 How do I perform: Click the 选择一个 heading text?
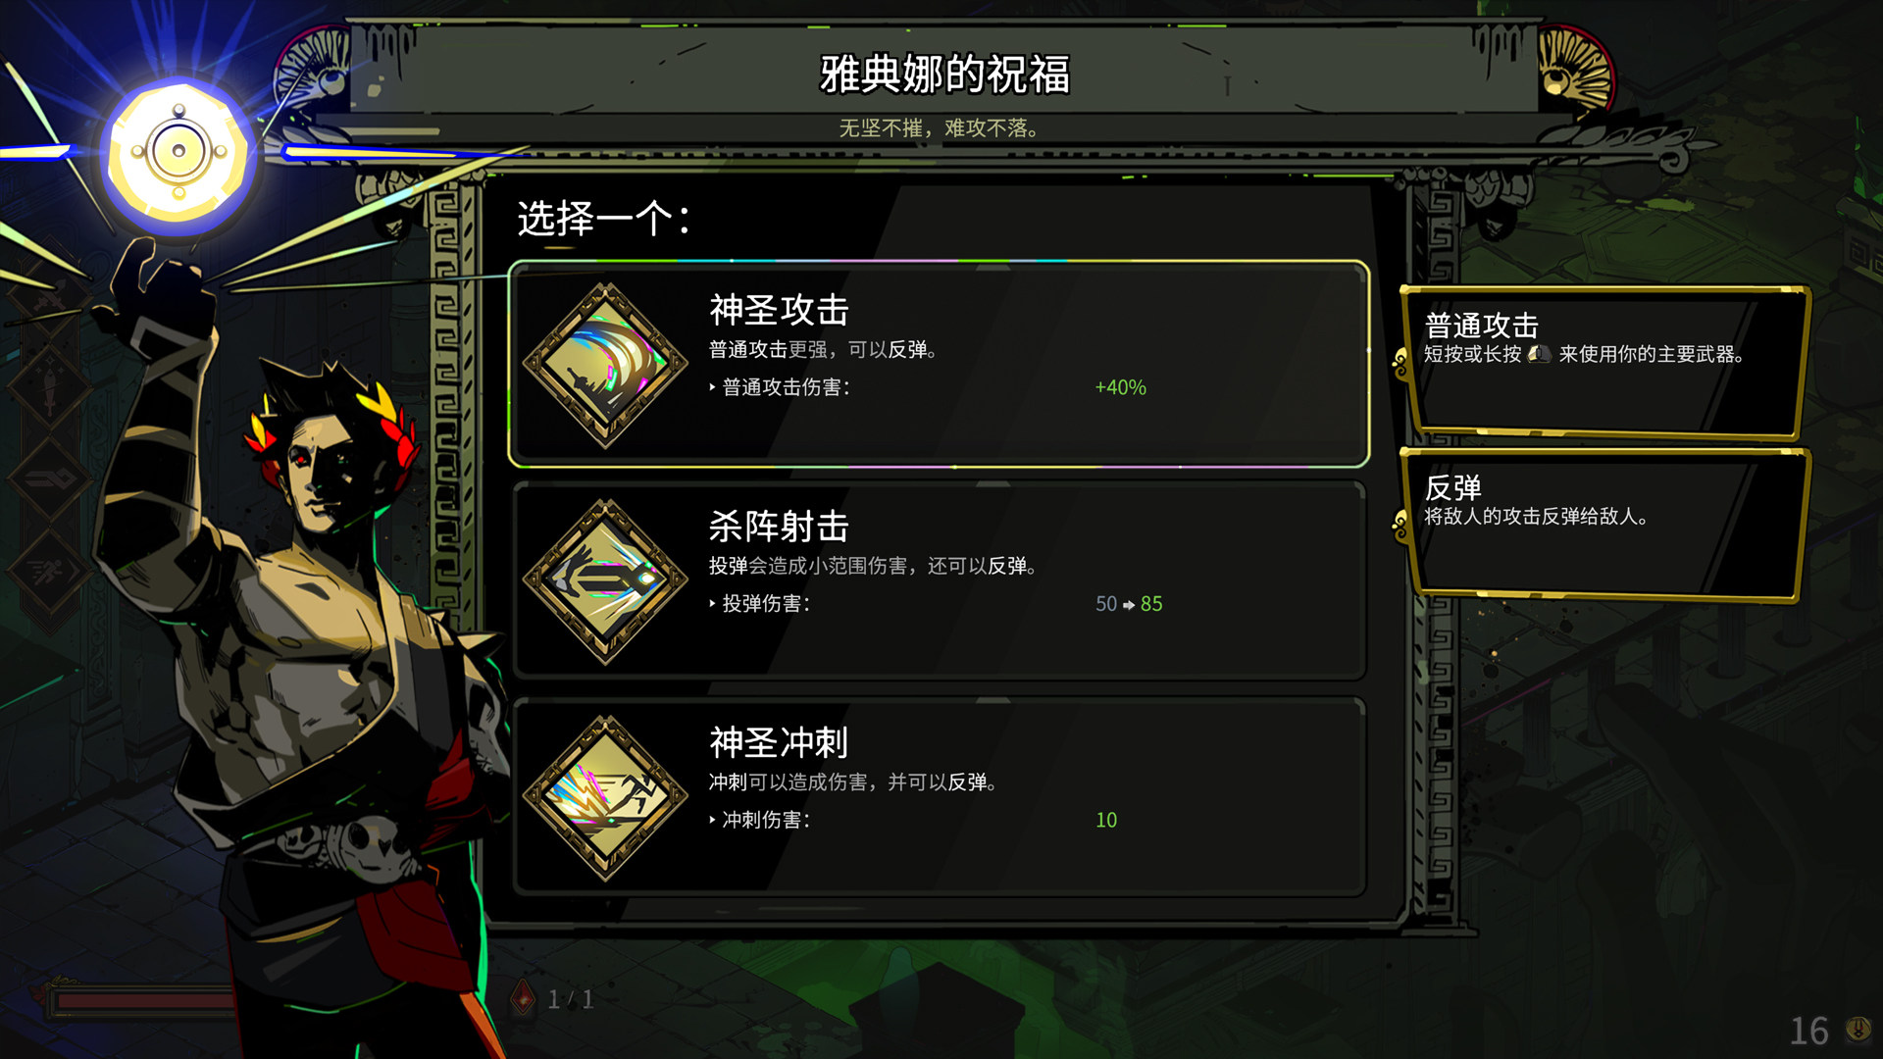[603, 219]
